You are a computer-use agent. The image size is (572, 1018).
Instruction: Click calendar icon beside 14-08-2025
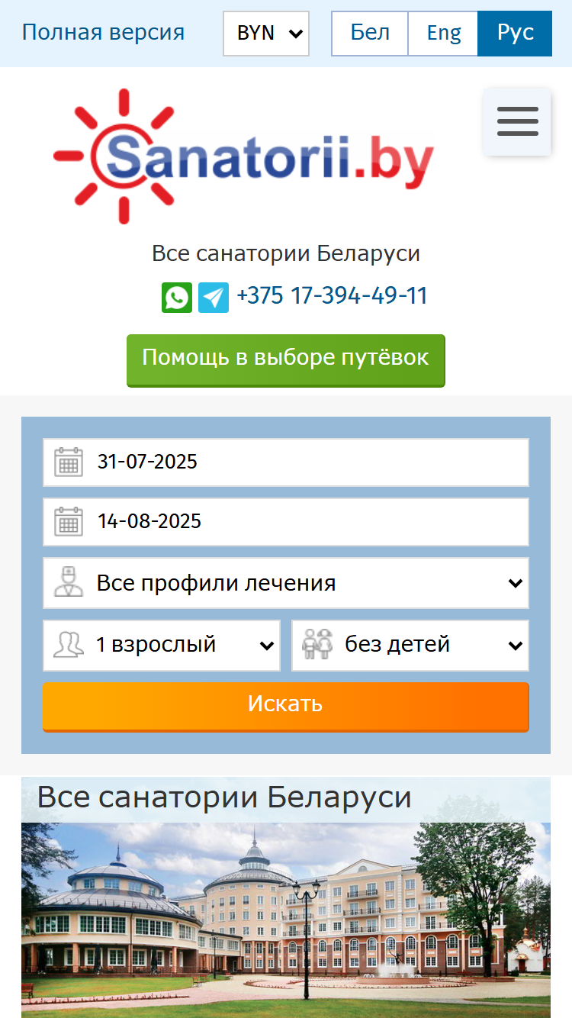click(x=69, y=522)
